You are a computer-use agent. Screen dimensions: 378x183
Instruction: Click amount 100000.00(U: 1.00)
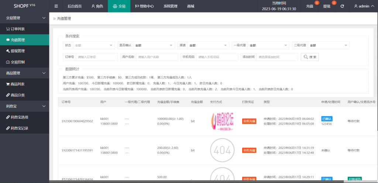(170, 118)
